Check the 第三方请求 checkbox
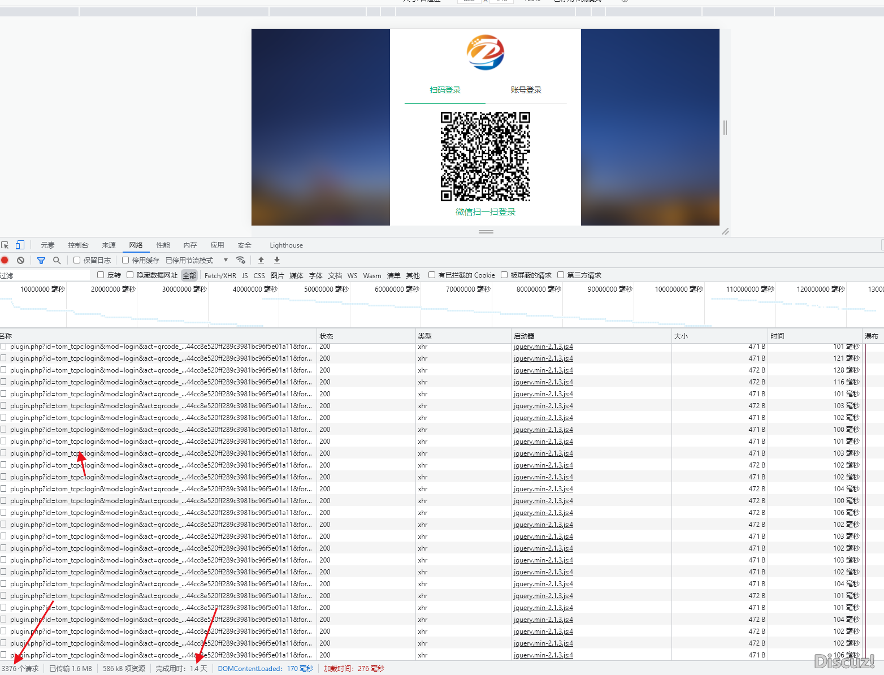Viewport: 884px width, 675px height. point(561,275)
